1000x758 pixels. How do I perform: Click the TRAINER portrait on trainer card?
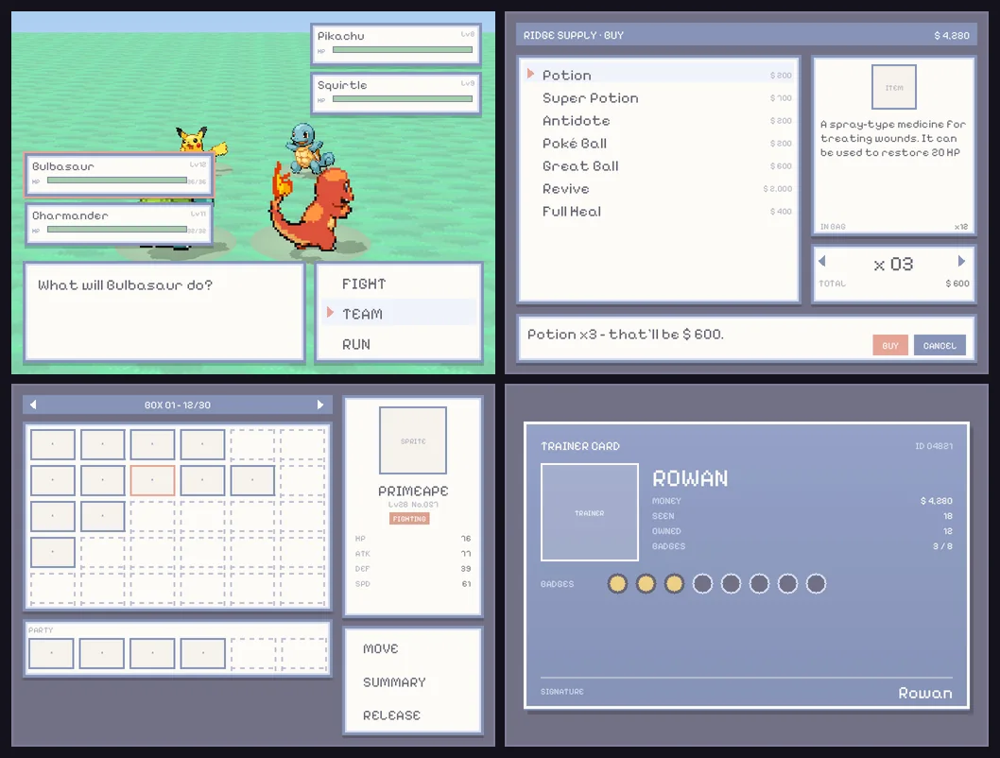590,512
